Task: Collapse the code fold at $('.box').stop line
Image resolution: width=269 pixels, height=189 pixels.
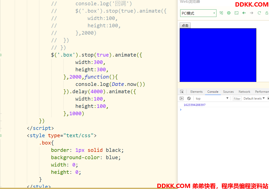Action: coord(1,55)
